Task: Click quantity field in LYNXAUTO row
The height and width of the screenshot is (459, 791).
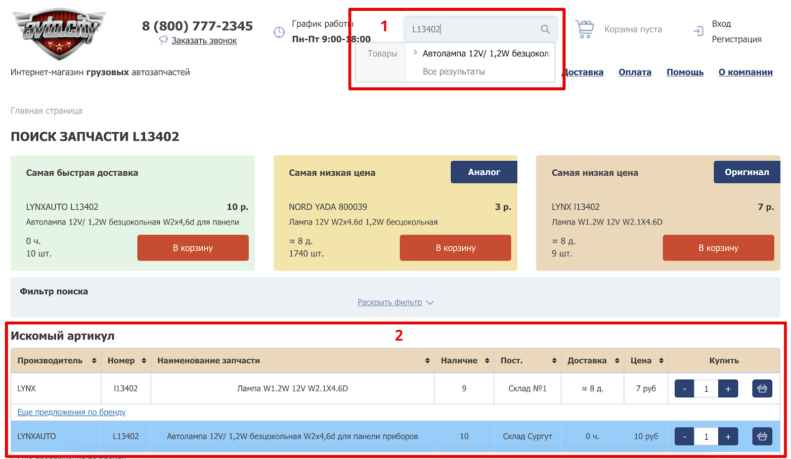Action: [706, 436]
